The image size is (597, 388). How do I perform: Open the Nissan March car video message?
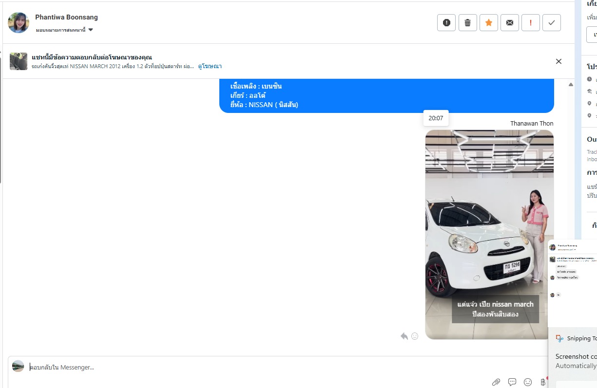coord(489,234)
